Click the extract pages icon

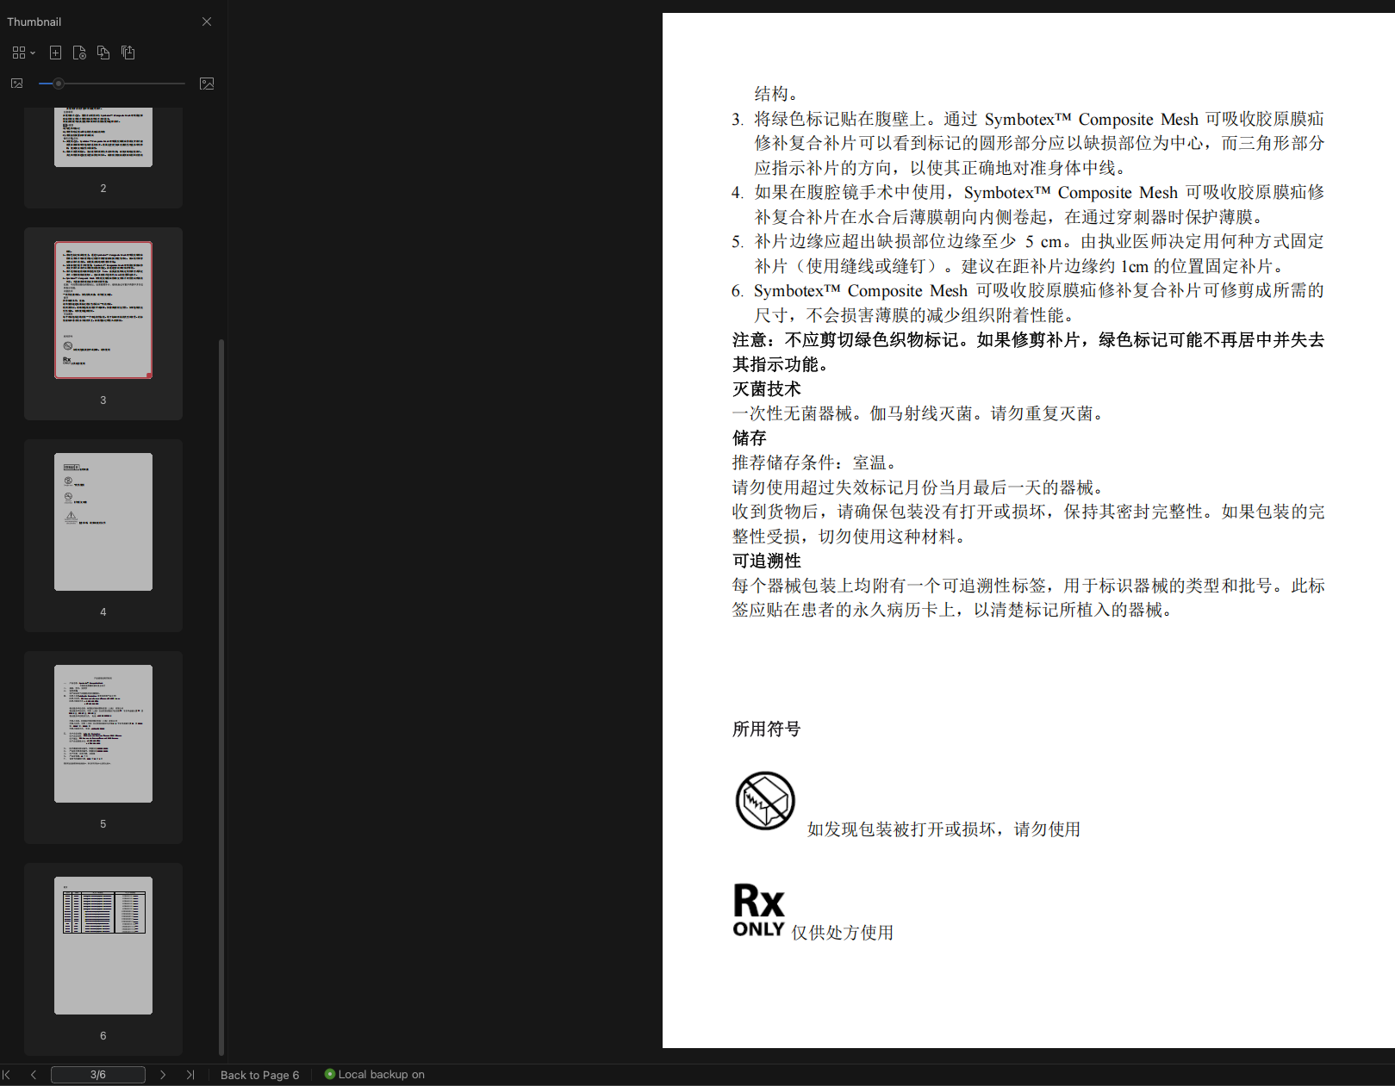pos(128,53)
